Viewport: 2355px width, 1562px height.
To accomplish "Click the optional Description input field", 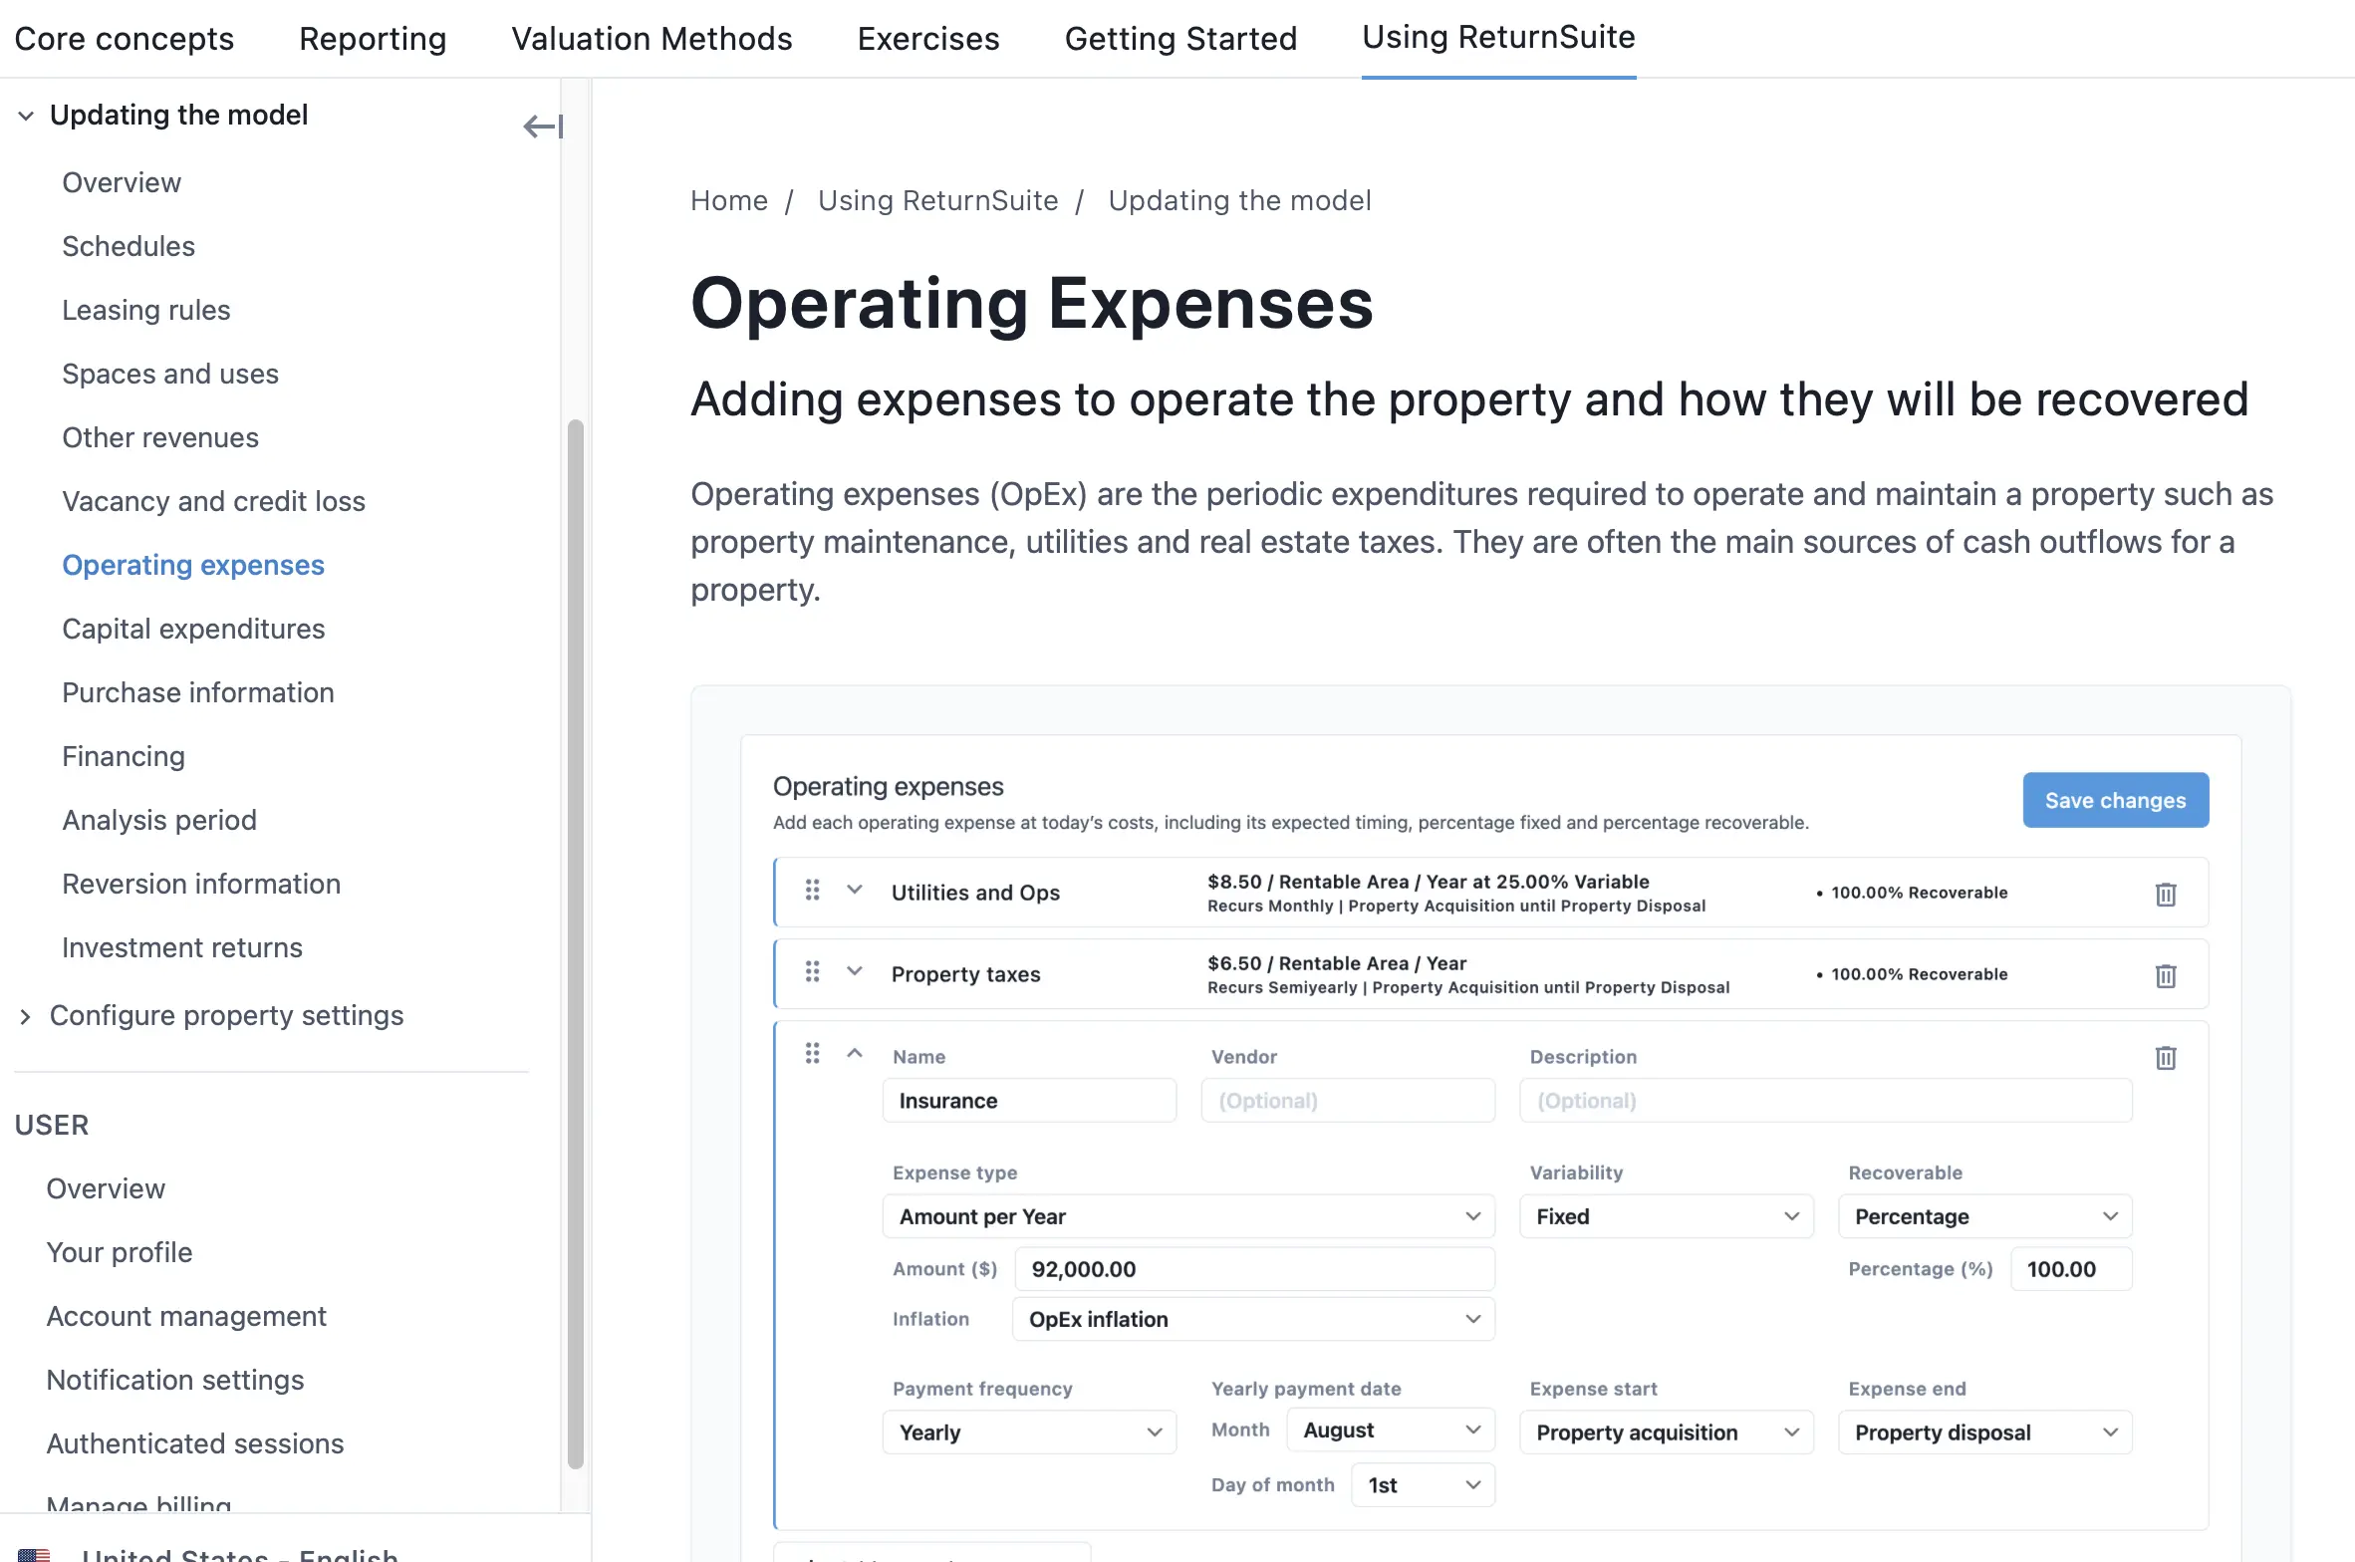I will 1826,1101.
